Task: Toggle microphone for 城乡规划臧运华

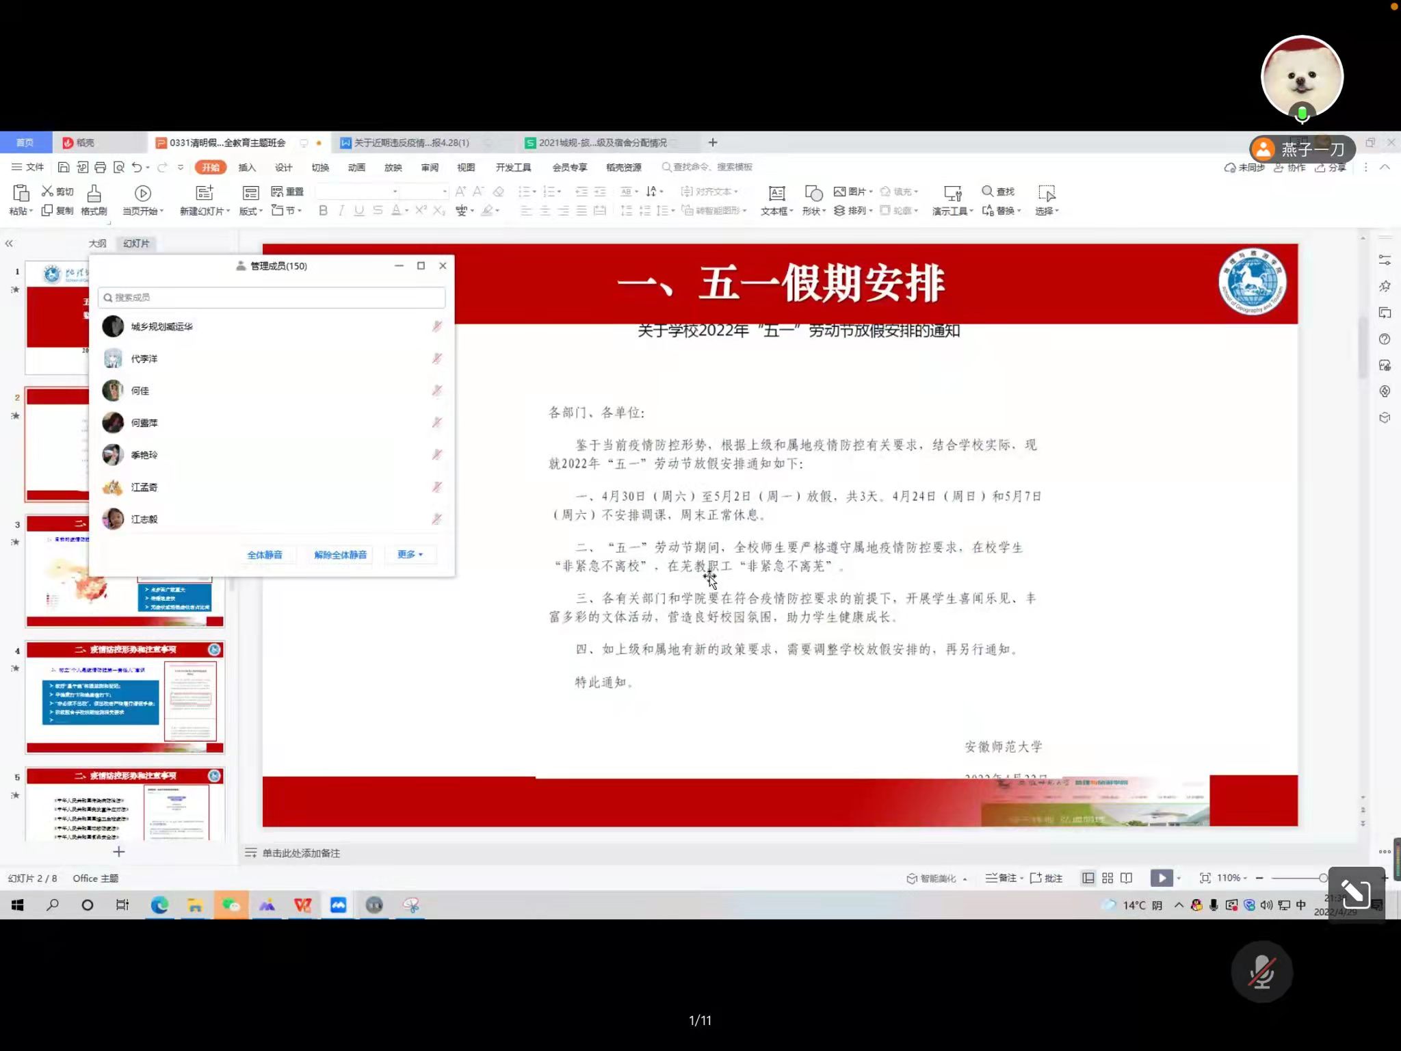Action: click(437, 326)
